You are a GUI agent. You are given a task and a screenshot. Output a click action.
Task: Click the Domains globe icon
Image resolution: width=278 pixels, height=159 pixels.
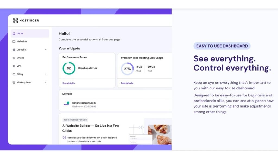pos(14,50)
